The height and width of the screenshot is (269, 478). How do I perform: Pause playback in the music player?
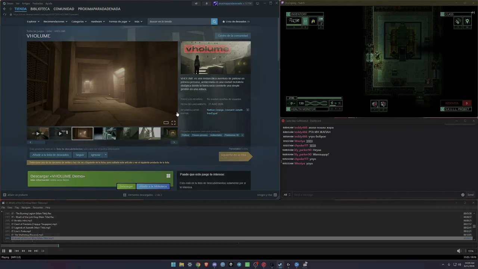(x=4, y=251)
